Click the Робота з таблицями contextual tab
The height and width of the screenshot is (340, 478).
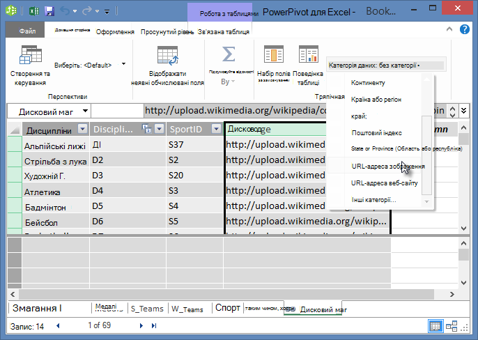point(219,13)
